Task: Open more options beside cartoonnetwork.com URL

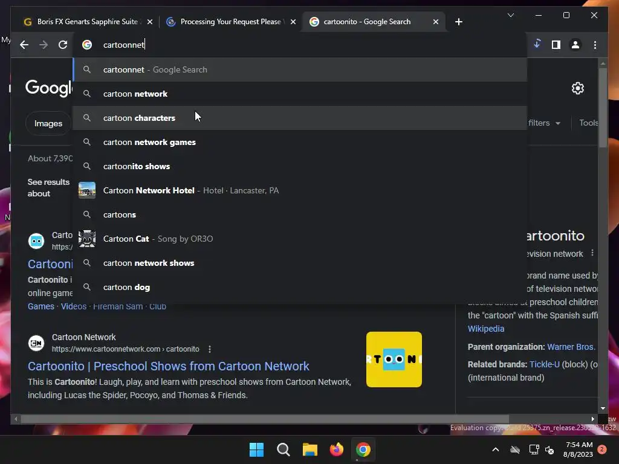Action: point(210,349)
